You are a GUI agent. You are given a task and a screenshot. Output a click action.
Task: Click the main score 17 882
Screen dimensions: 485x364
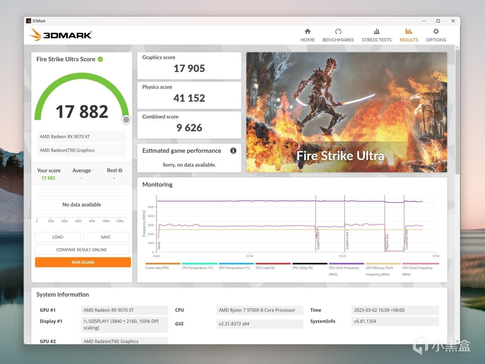[x=82, y=111]
